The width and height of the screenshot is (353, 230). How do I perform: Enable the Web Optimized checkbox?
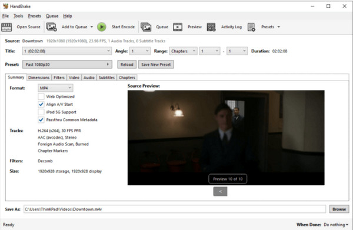click(41, 96)
